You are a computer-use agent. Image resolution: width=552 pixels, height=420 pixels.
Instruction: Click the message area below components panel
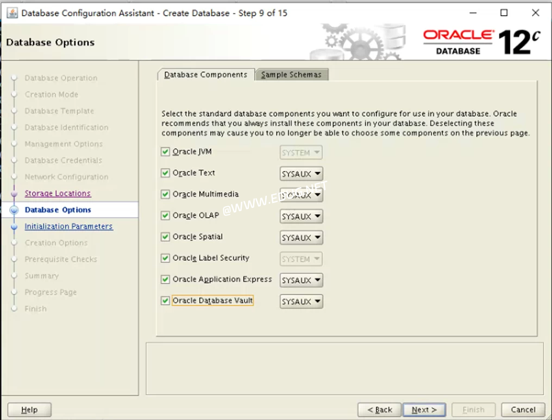344,368
